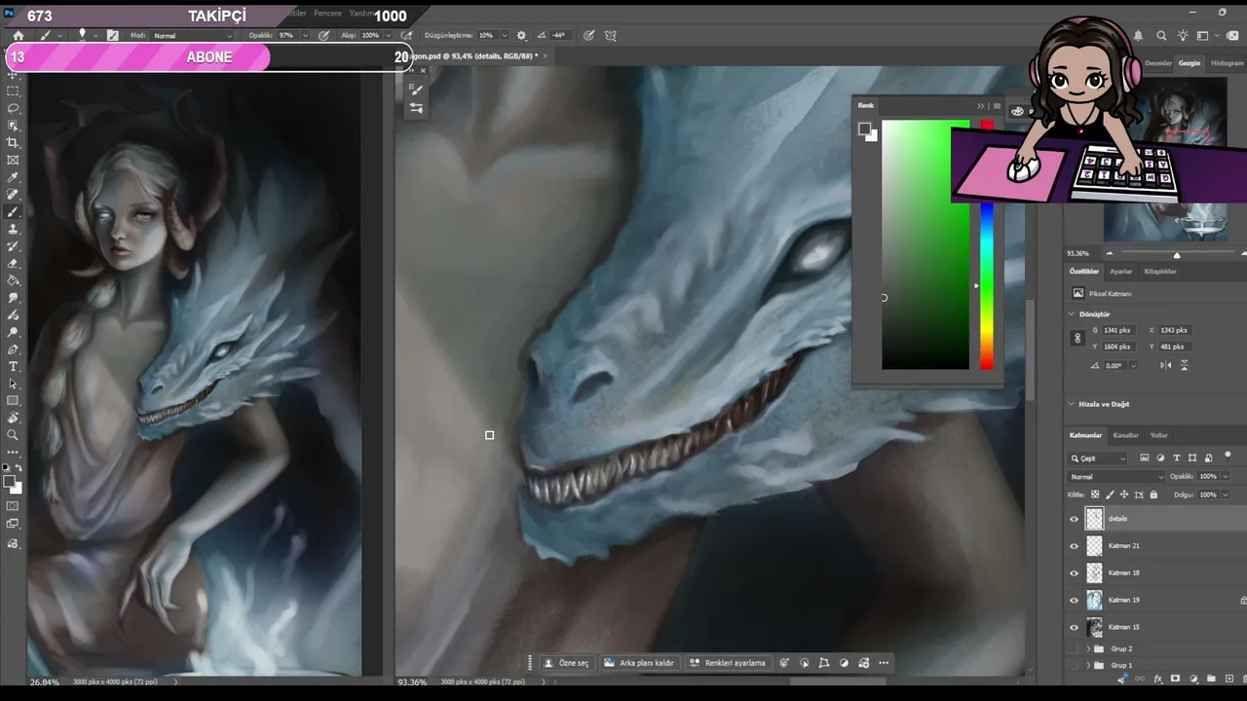Pick a green shade in color field
This screenshot has width=1247, height=701.
tap(926, 245)
